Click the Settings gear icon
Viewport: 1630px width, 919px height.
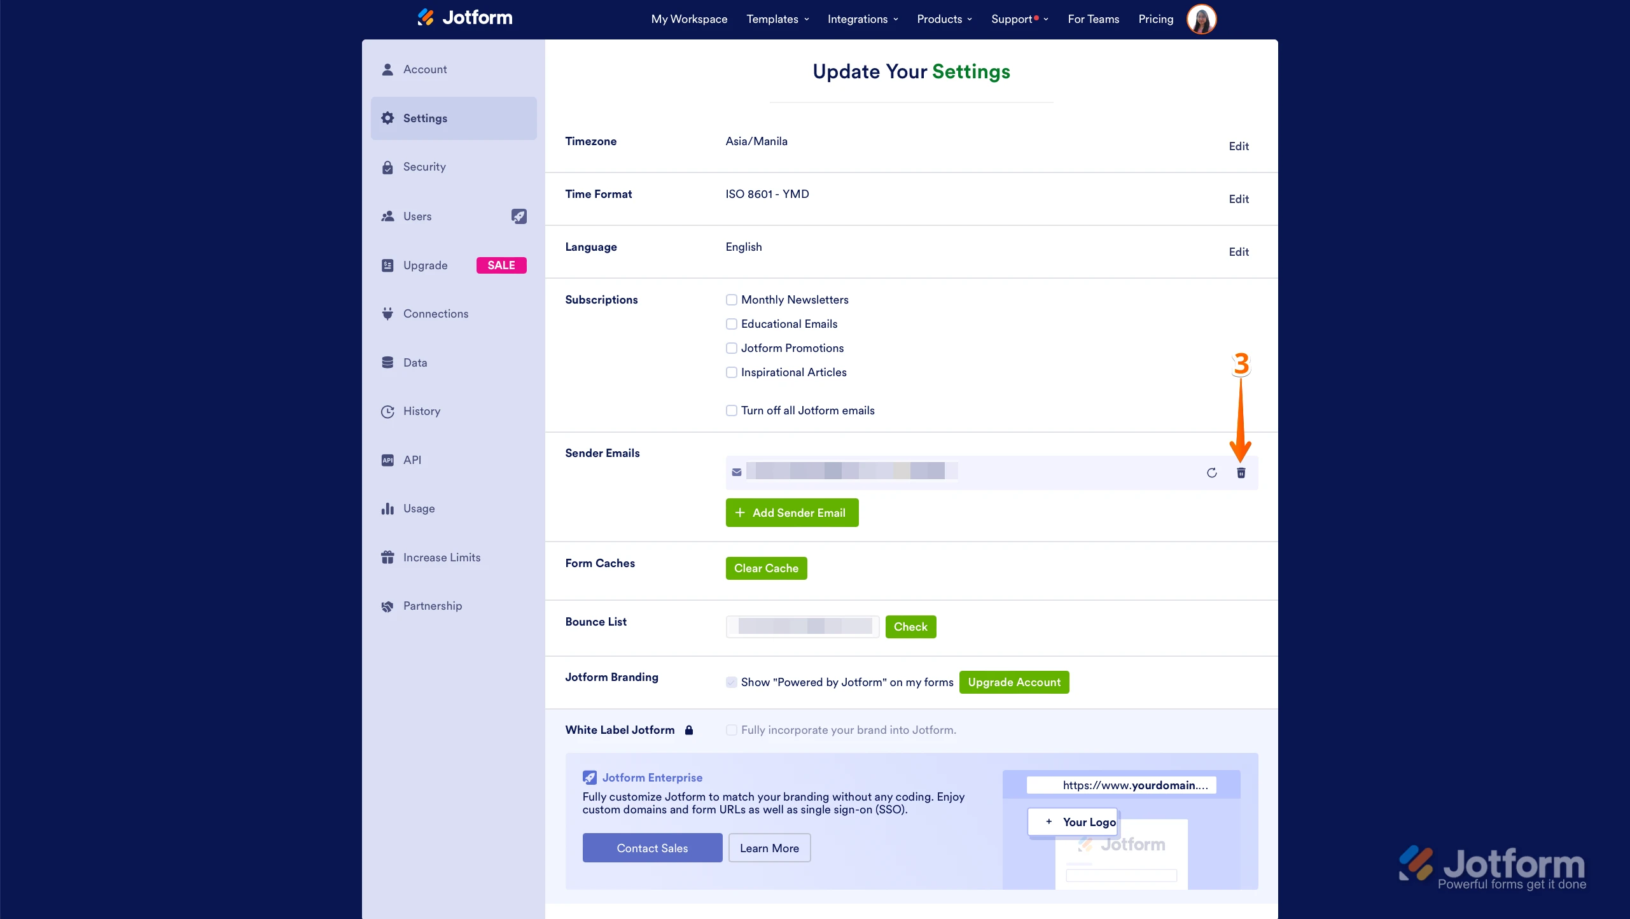tap(387, 118)
